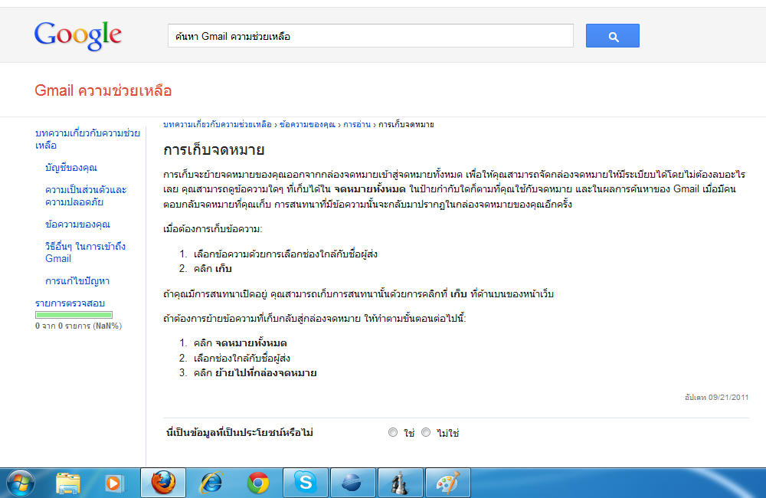The width and height of the screenshot is (766, 498).
Task: Open sidebar รายการตรวจสอบ link
Action: 70,303
